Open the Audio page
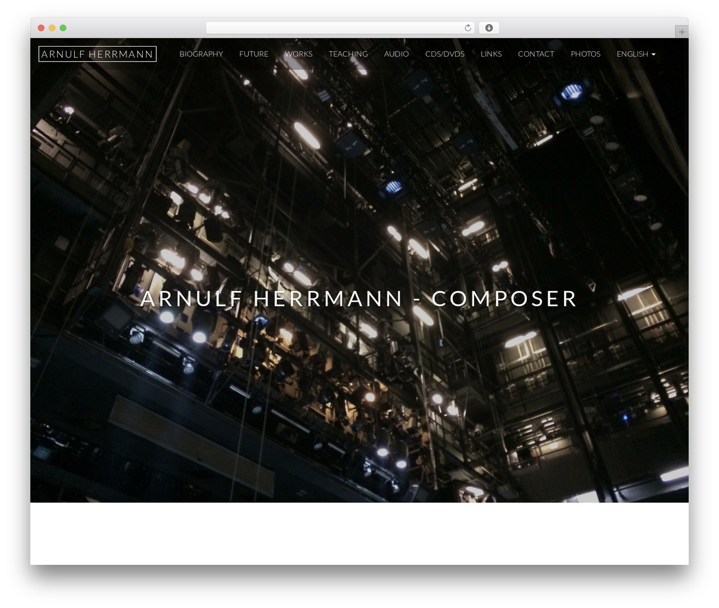719x608 pixels. coord(397,54)
